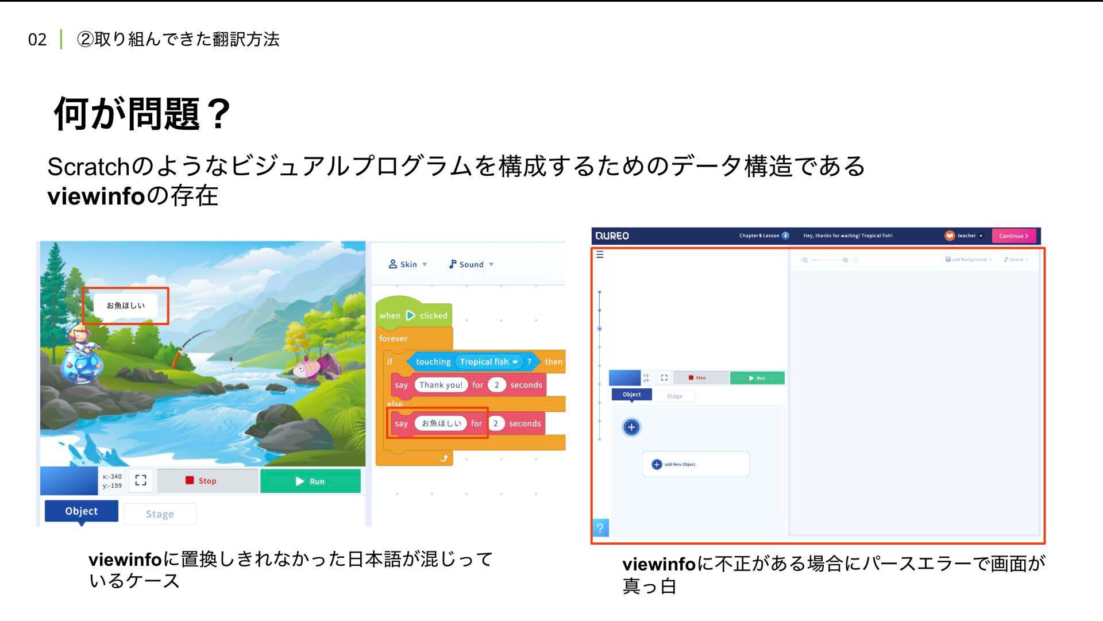
Task: Click the zoom out magnifier icon
Action: (x=805, y=260)
